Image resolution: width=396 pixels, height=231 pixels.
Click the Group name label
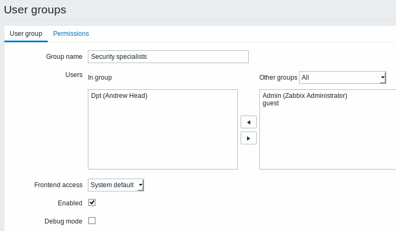(64, 56)
